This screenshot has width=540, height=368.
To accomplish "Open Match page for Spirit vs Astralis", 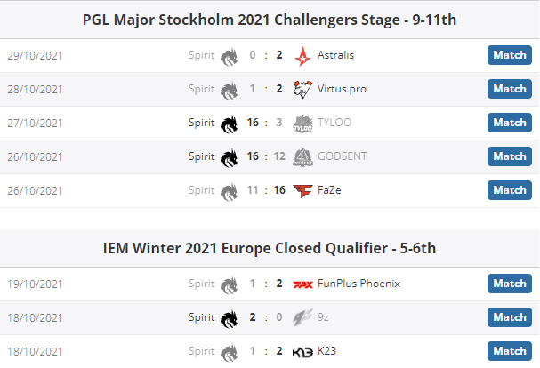I will pos(510,55).
